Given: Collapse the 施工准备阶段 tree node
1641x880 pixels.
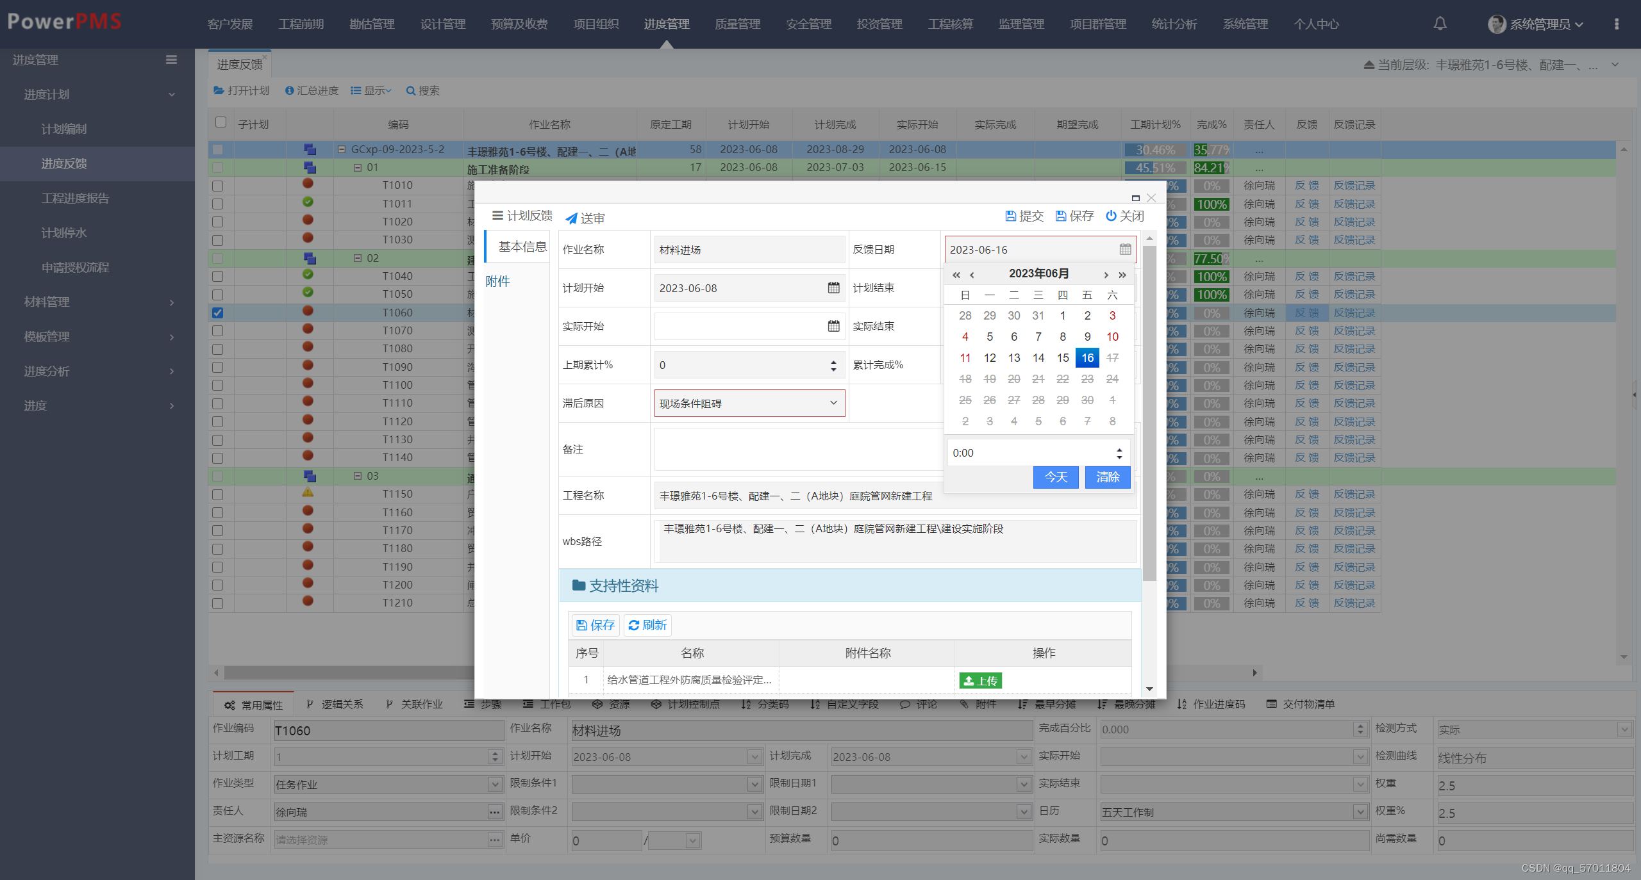Looking at the screenshot, I should 356,167.
